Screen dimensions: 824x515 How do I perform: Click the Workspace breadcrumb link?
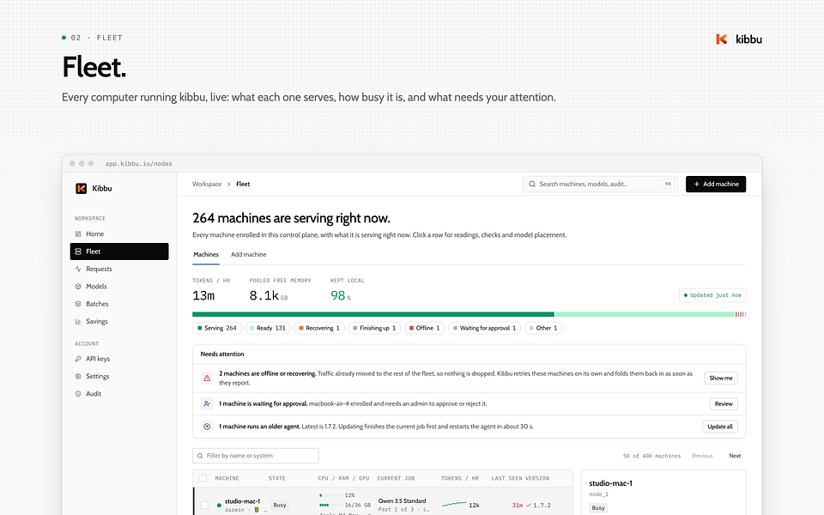(x=207, y=184)
